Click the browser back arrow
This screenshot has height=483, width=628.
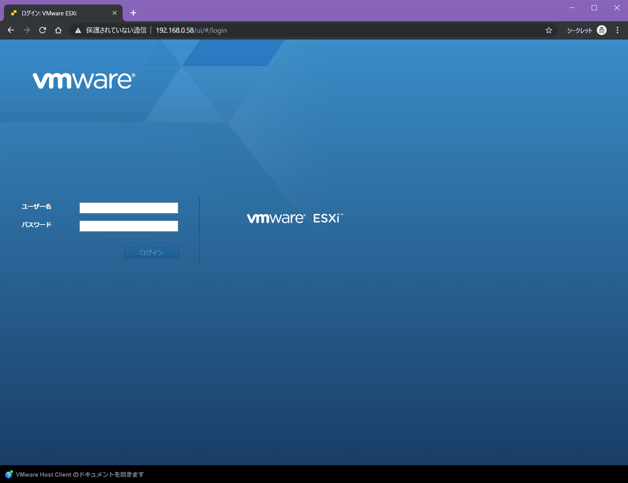pyautogui.click(x=10, y=30)
